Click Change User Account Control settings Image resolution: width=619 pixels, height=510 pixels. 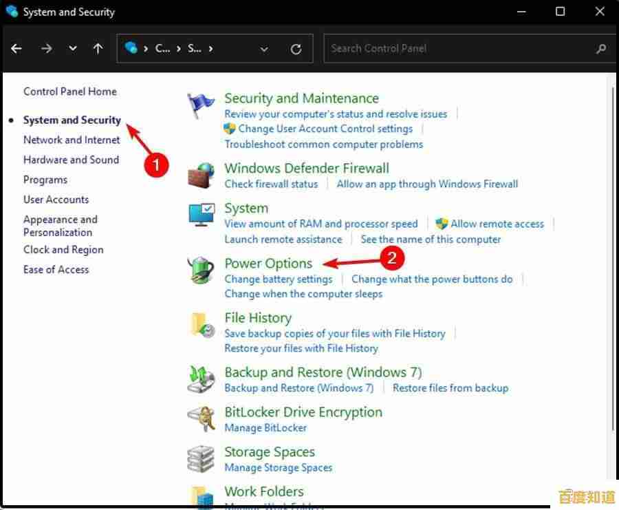pyautogui.click(x=326, y=128)
